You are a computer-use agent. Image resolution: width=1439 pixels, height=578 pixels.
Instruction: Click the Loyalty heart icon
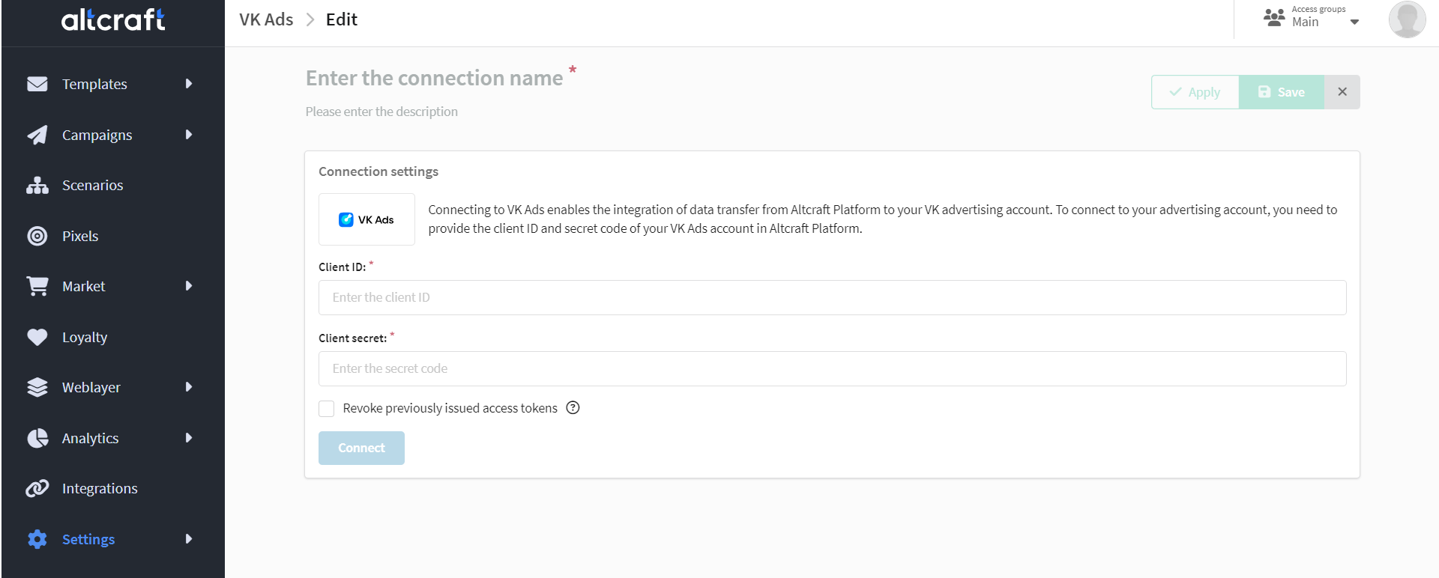click(x=37, y=337)
